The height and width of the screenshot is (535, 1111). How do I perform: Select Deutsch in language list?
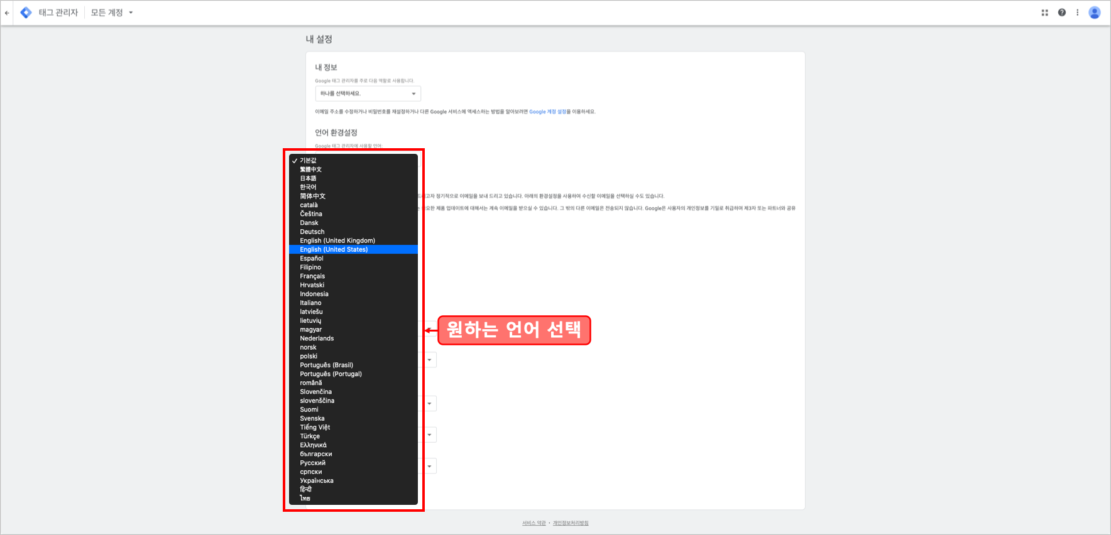353,232
